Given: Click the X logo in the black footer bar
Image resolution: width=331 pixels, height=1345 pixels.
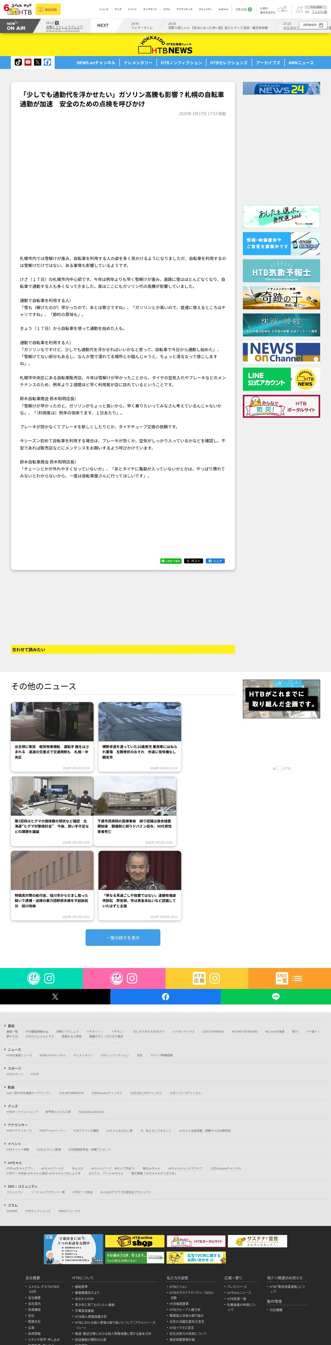Looking at the screenshot, I should [55, 997].
